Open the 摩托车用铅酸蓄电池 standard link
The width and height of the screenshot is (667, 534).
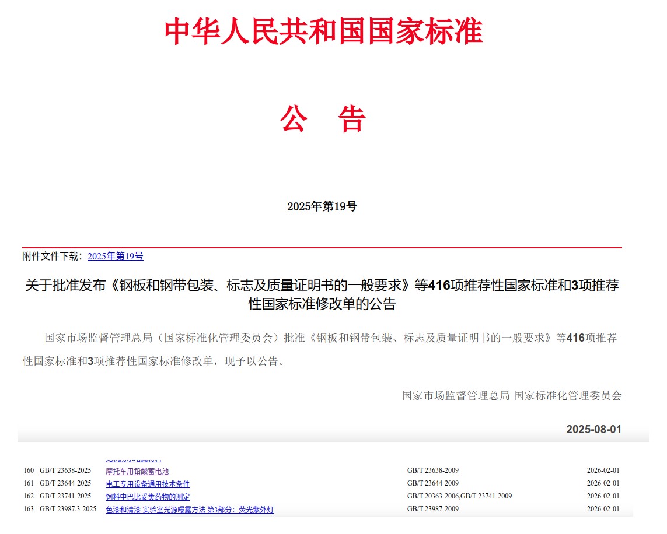[137, 471]
